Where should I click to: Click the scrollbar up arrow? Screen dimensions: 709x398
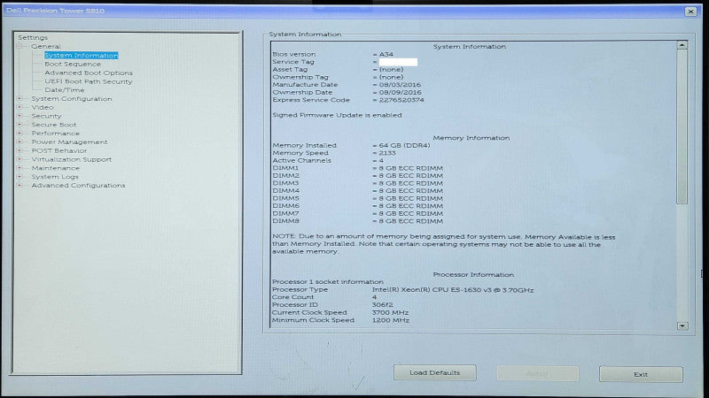pyautogui.click(x=682, y=45)
